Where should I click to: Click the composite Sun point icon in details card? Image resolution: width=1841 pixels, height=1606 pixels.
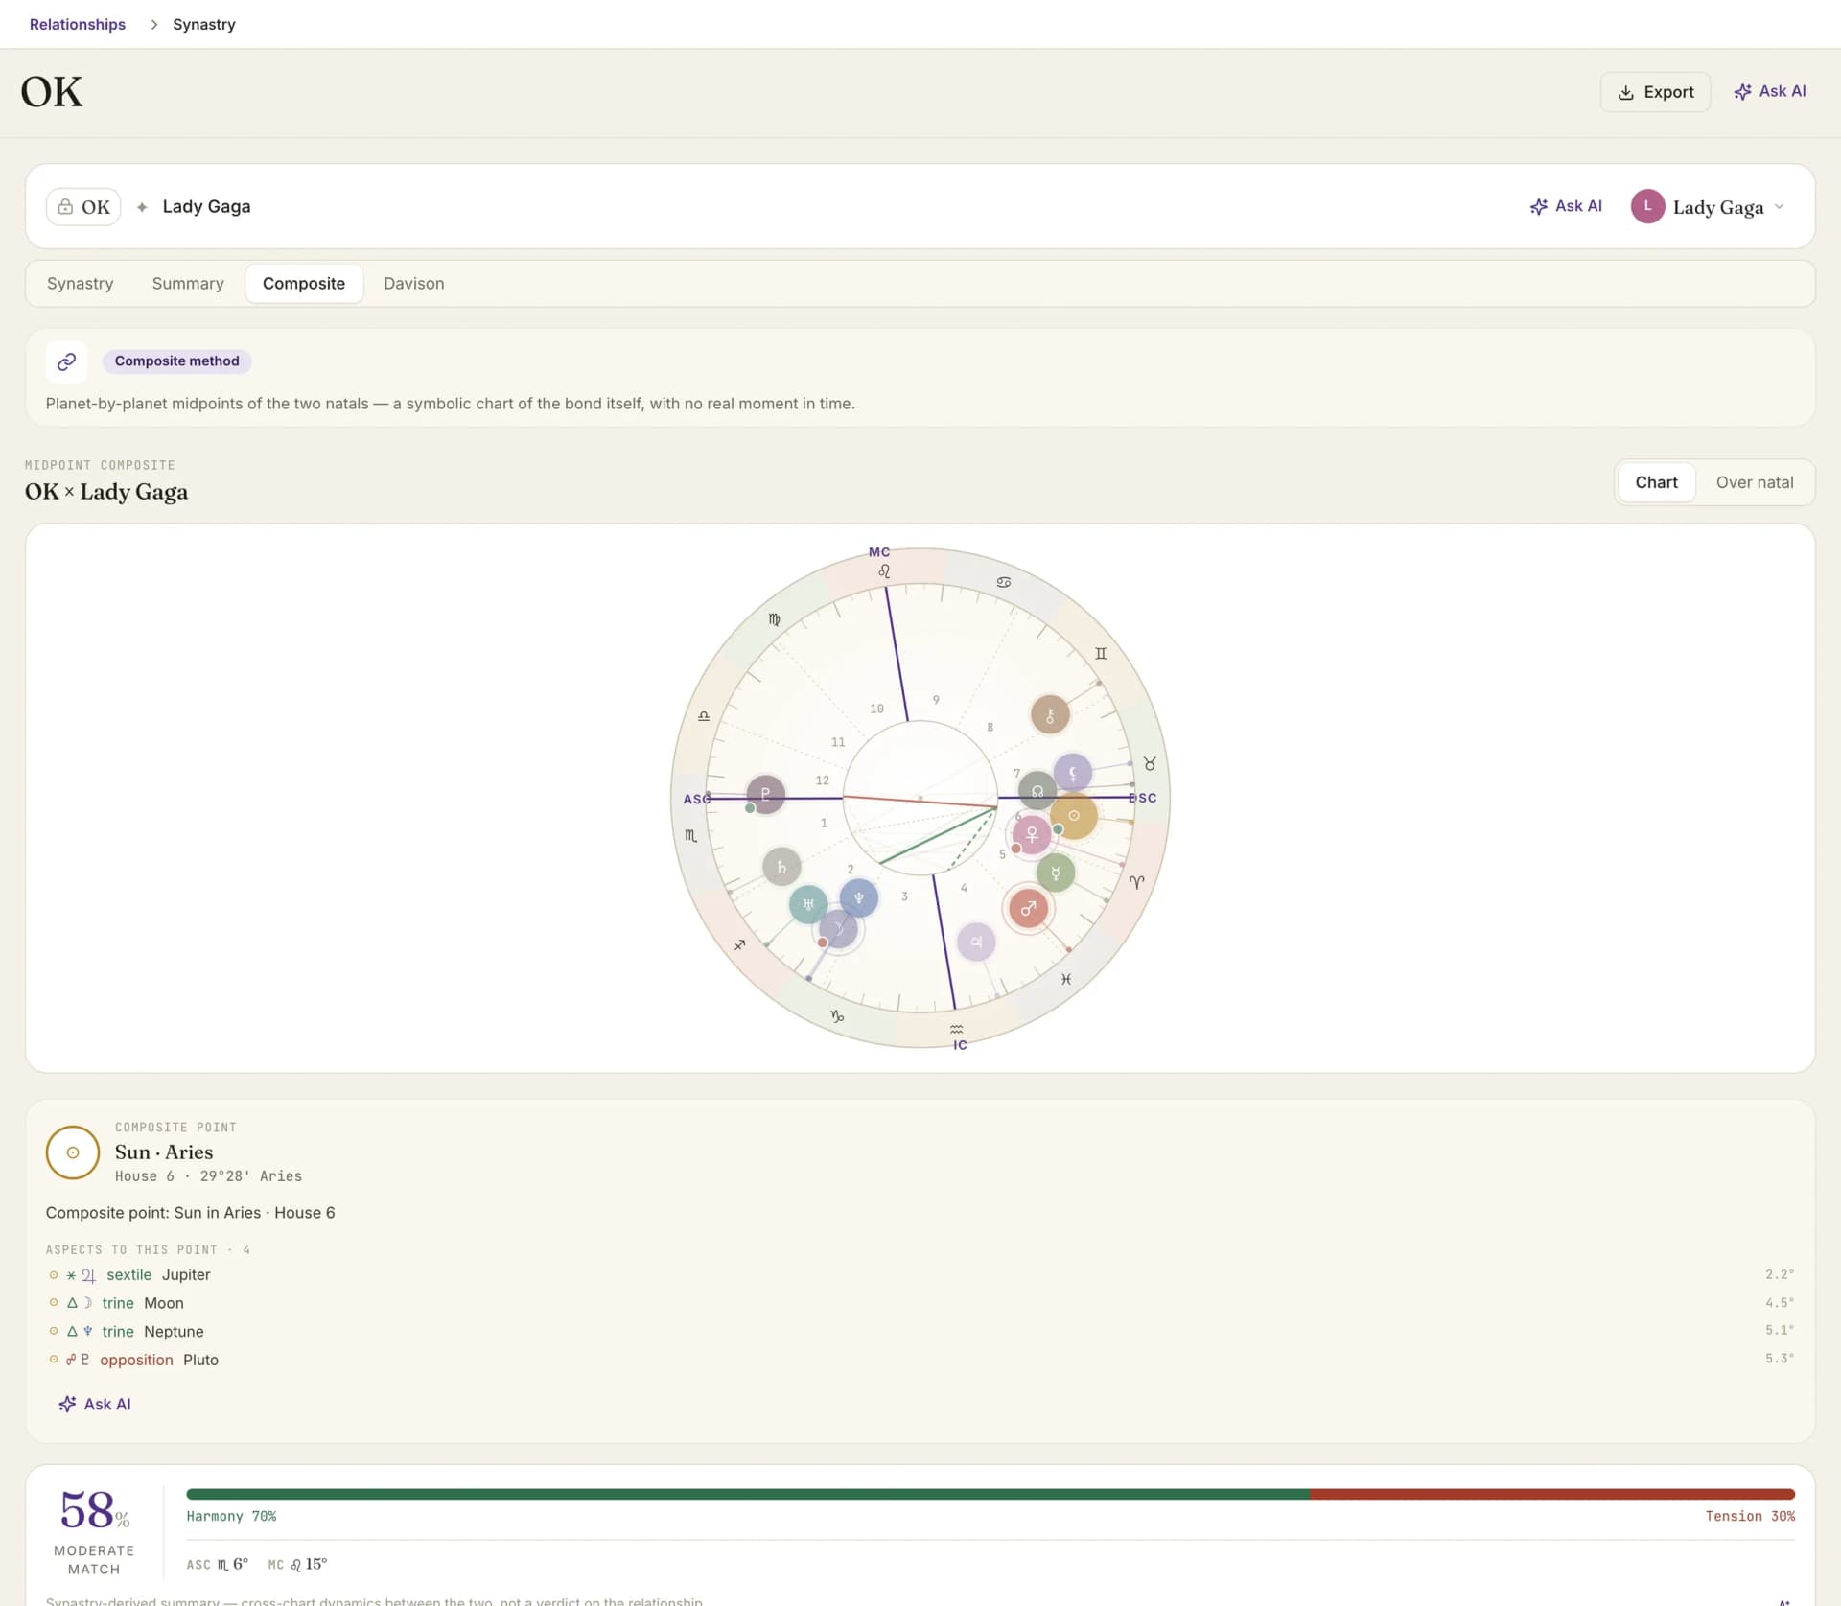[x=73, y=1152]
